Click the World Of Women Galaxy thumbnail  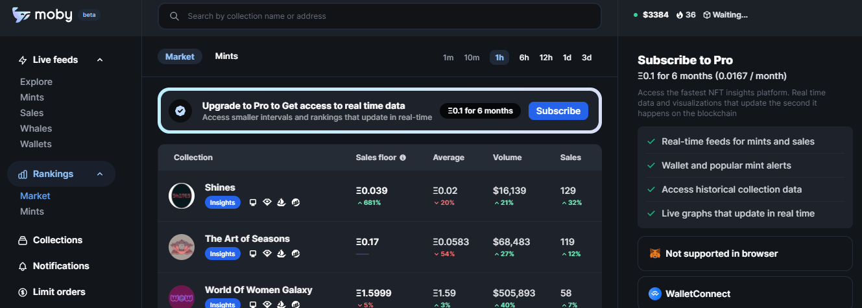(x=182, y=297)
